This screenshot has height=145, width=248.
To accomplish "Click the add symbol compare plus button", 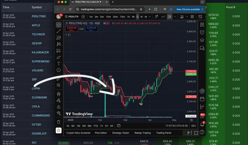I will click(x=83, y=17).
